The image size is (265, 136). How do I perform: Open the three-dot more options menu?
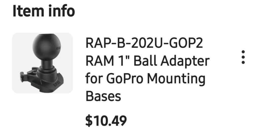243,57
